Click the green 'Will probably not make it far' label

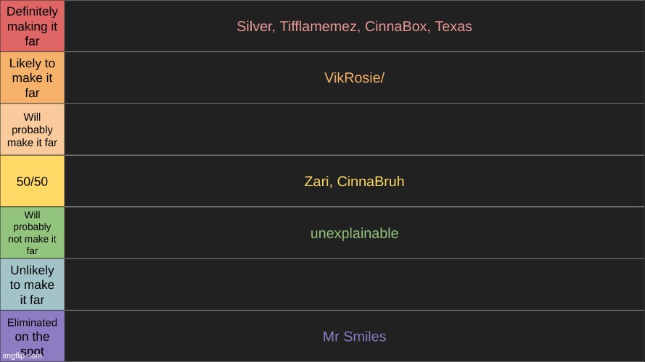point(32,232)
